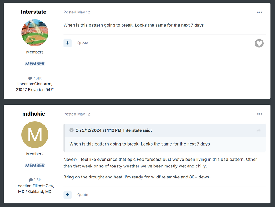Click the MEMBER rank badge under mdhokie
Screen dimensions: 275x207
[35, 165]
